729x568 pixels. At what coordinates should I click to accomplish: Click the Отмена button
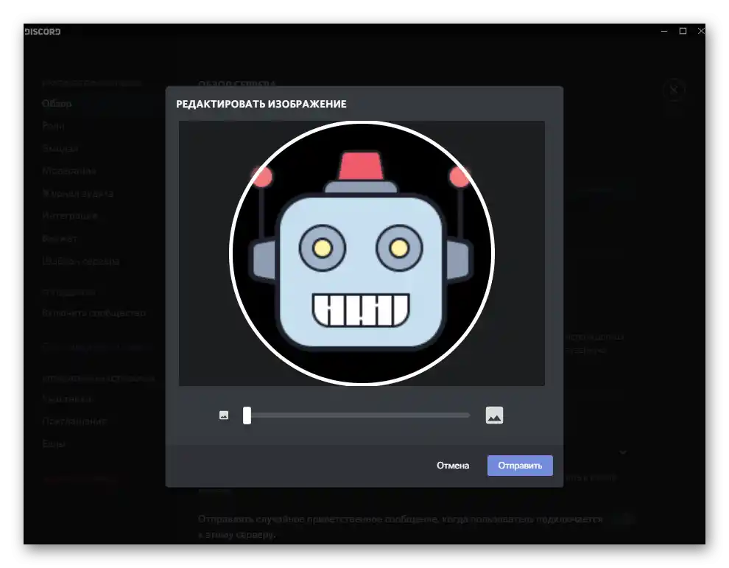(x=452, y=465)
